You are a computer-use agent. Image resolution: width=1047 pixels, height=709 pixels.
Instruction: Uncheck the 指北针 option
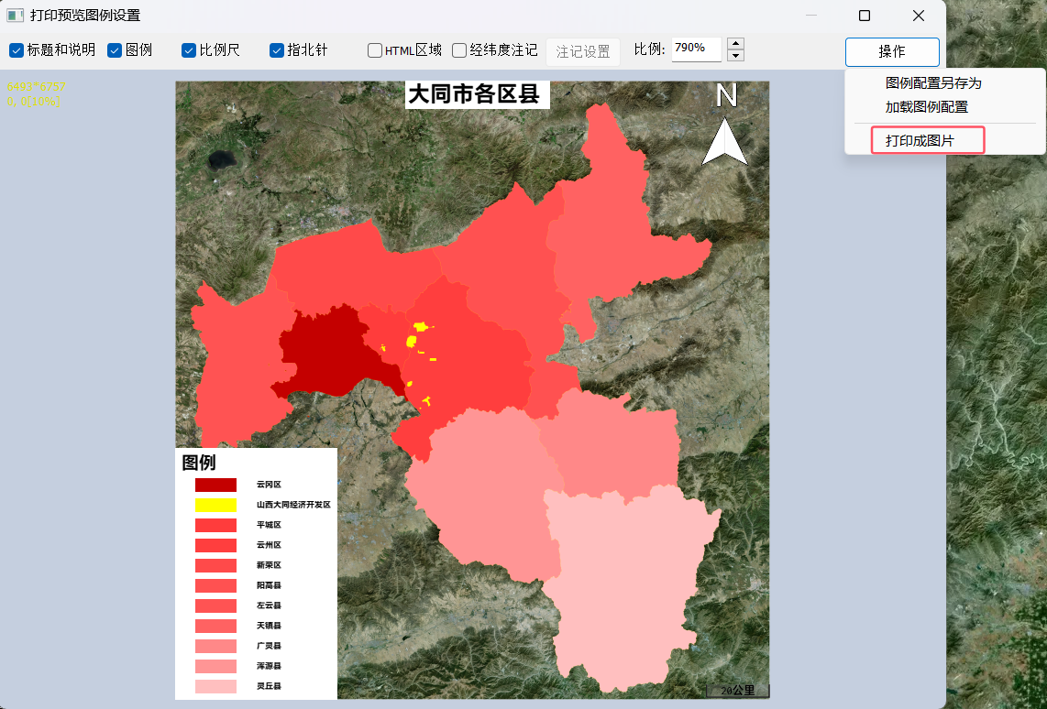tap(277, 50)
